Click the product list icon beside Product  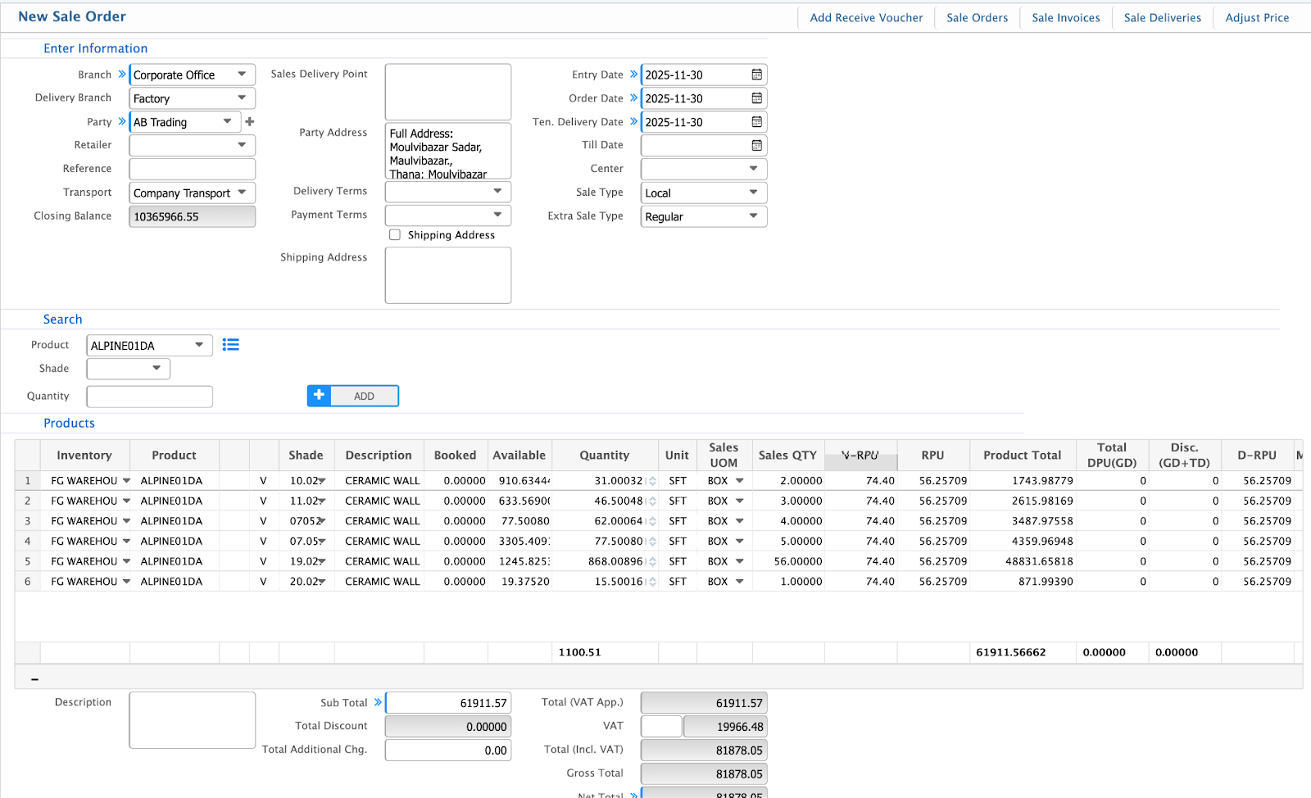231,345
